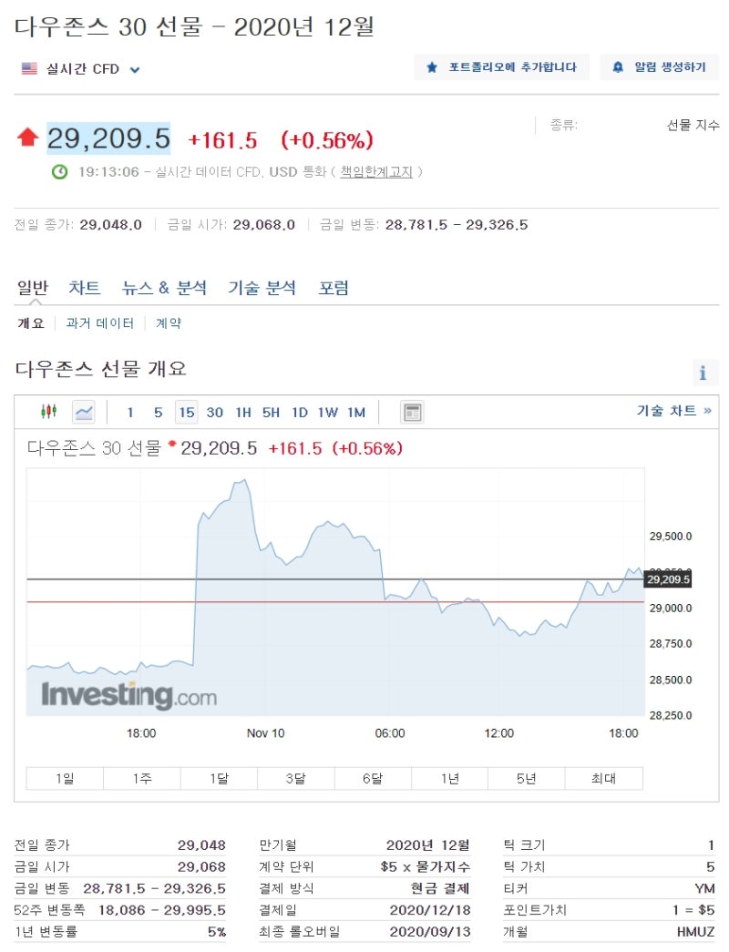729x952 pixels.
Task: Click the Investing.com watermark logo
Action: [128, 695]
